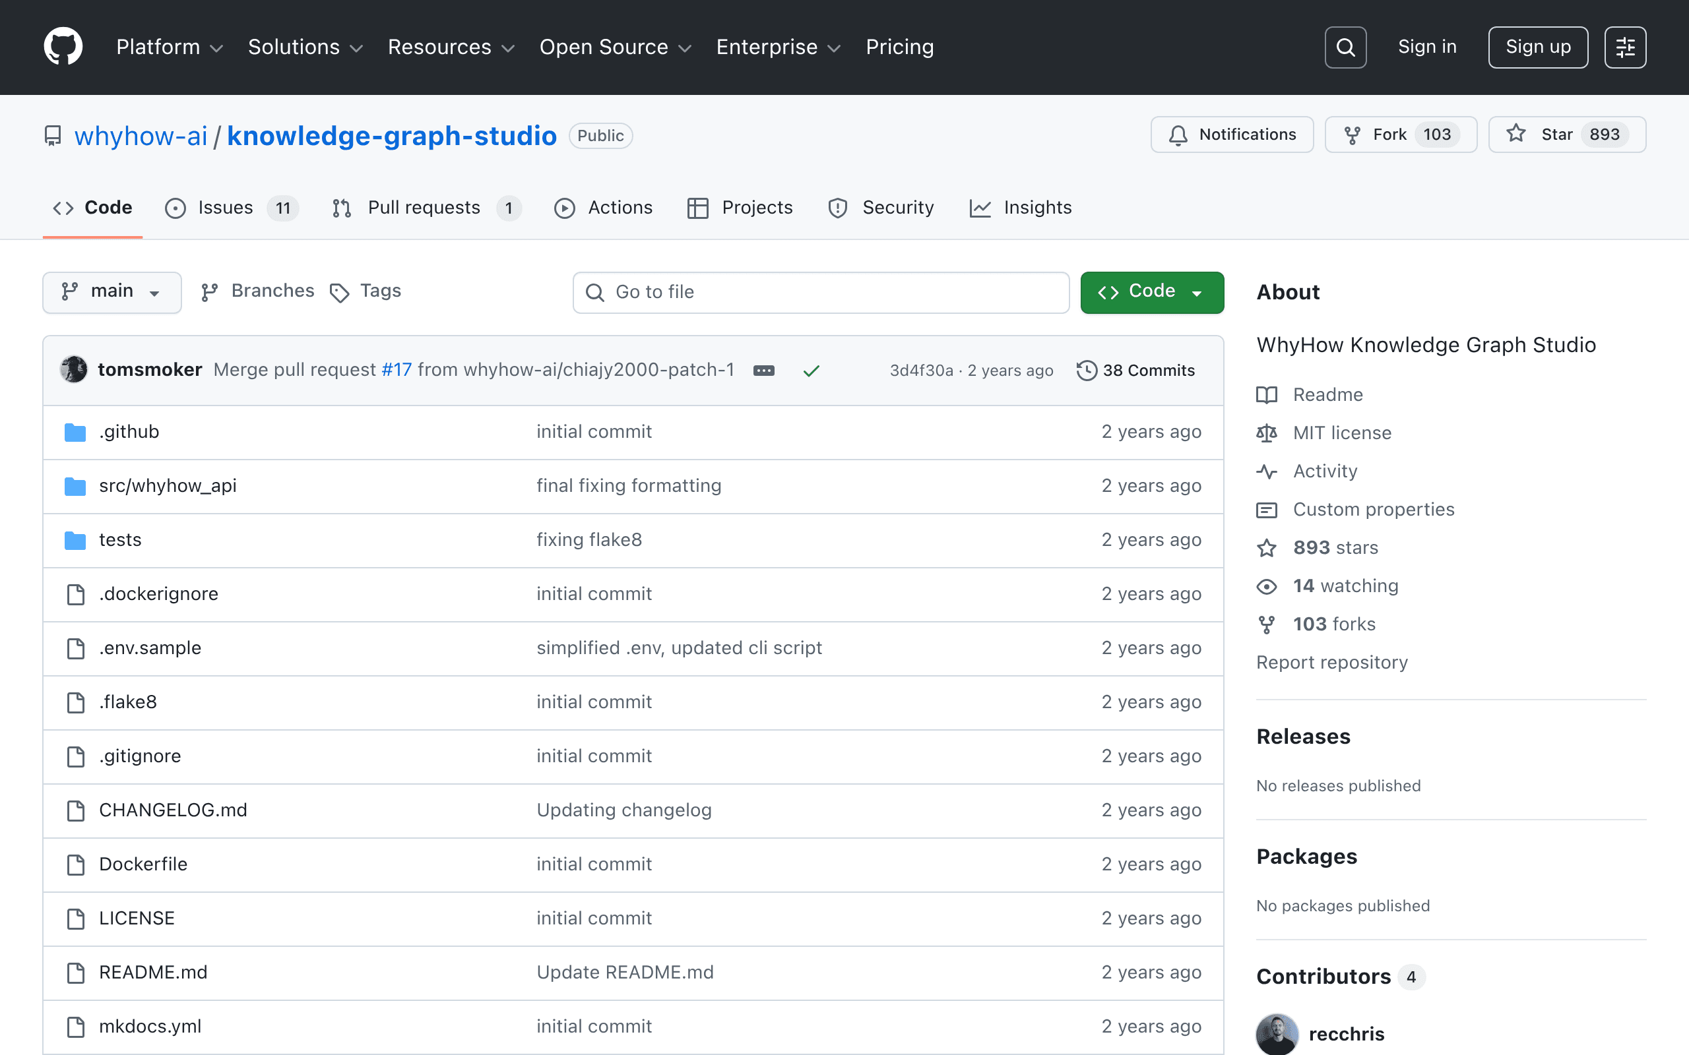Click the repository book icon beside whyhow-ai
Viewport: 1689px width, 1055px height.
pos(53,135)
